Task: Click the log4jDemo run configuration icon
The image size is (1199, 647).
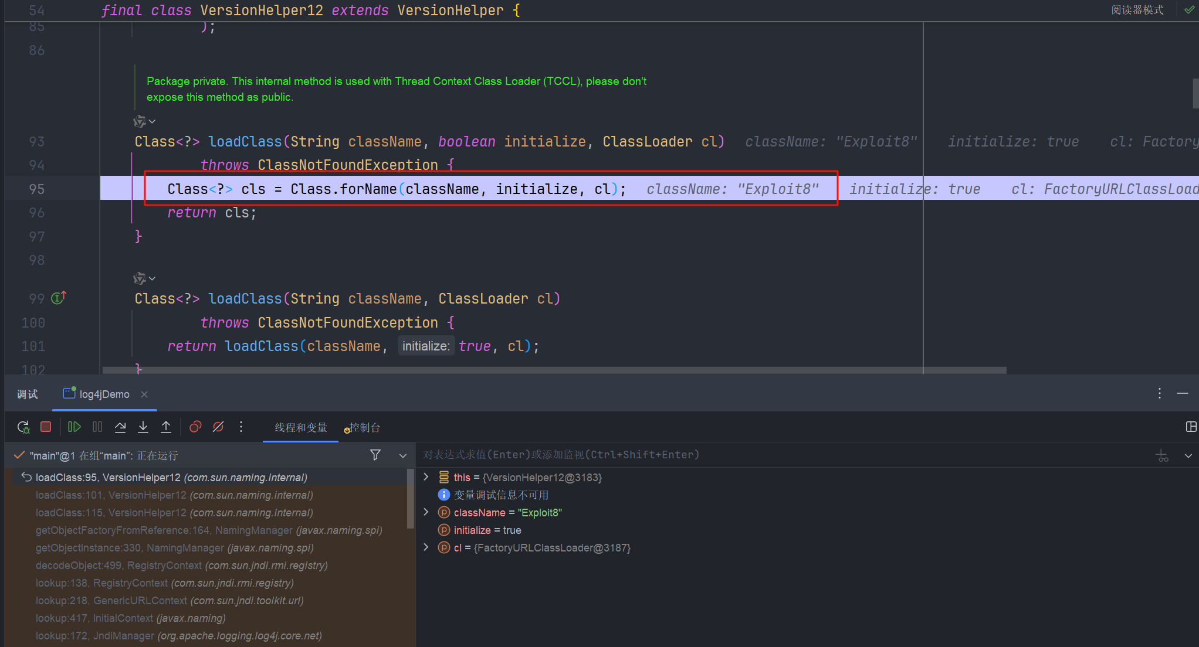Action: [x=69, y=393]
